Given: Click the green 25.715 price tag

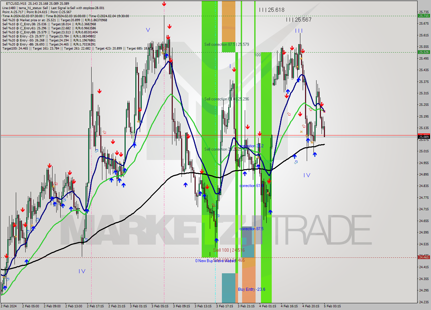Looking at the screenshot, I should point(424,15).
